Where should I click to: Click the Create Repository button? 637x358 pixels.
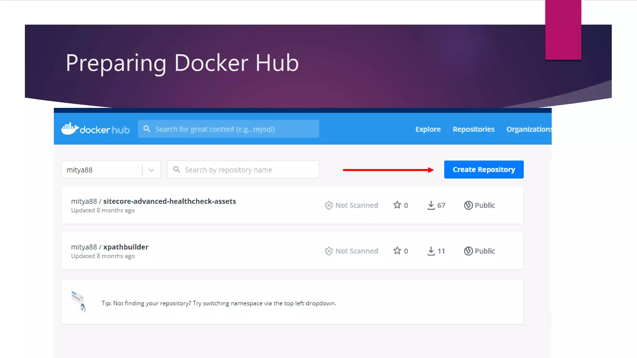484,169
